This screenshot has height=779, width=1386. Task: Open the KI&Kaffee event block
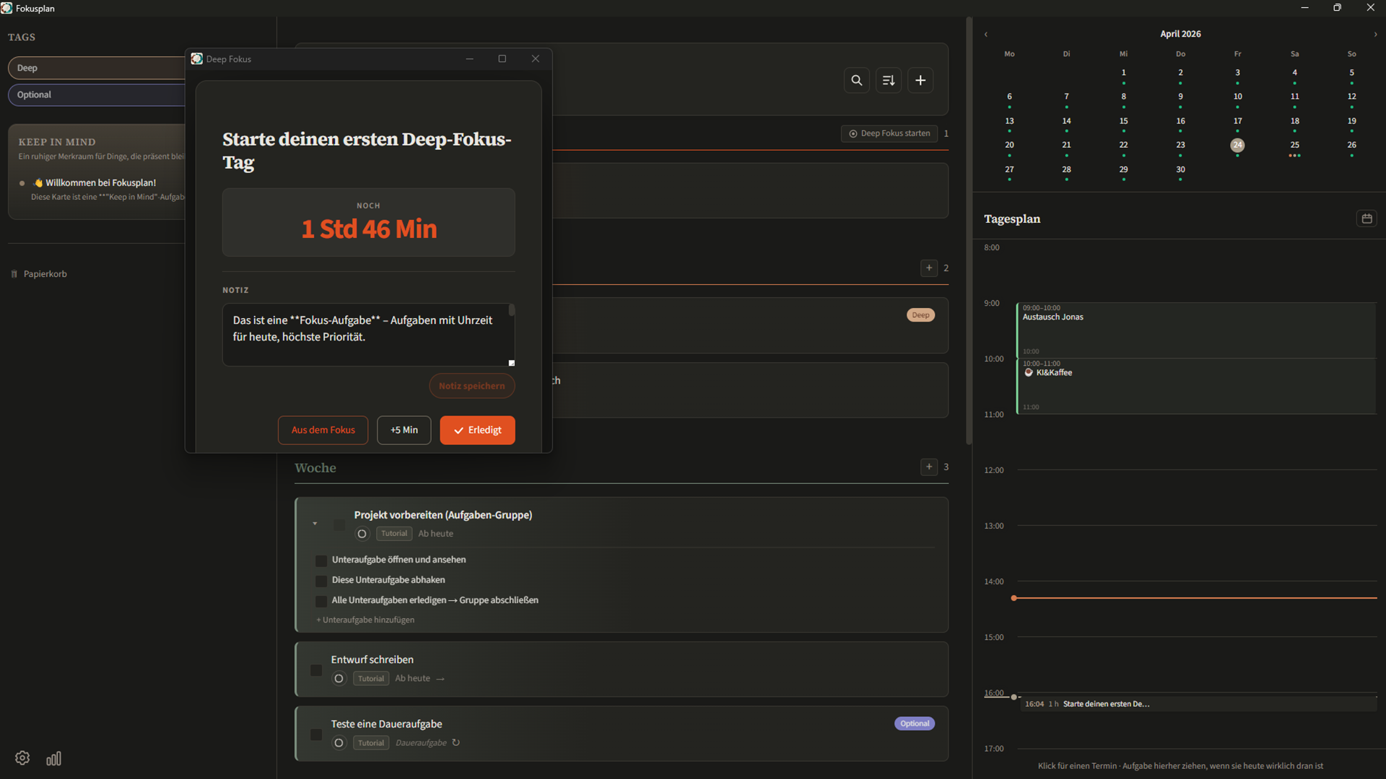(x=1195, y=386)
